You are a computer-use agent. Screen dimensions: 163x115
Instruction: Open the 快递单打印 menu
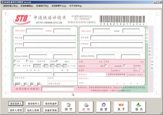tap(42, 6)
